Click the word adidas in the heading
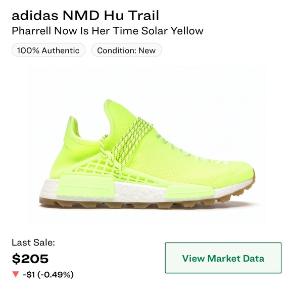The height and width of the screenshot is (293, 293). pyautogui.click(x=35, y=15)
